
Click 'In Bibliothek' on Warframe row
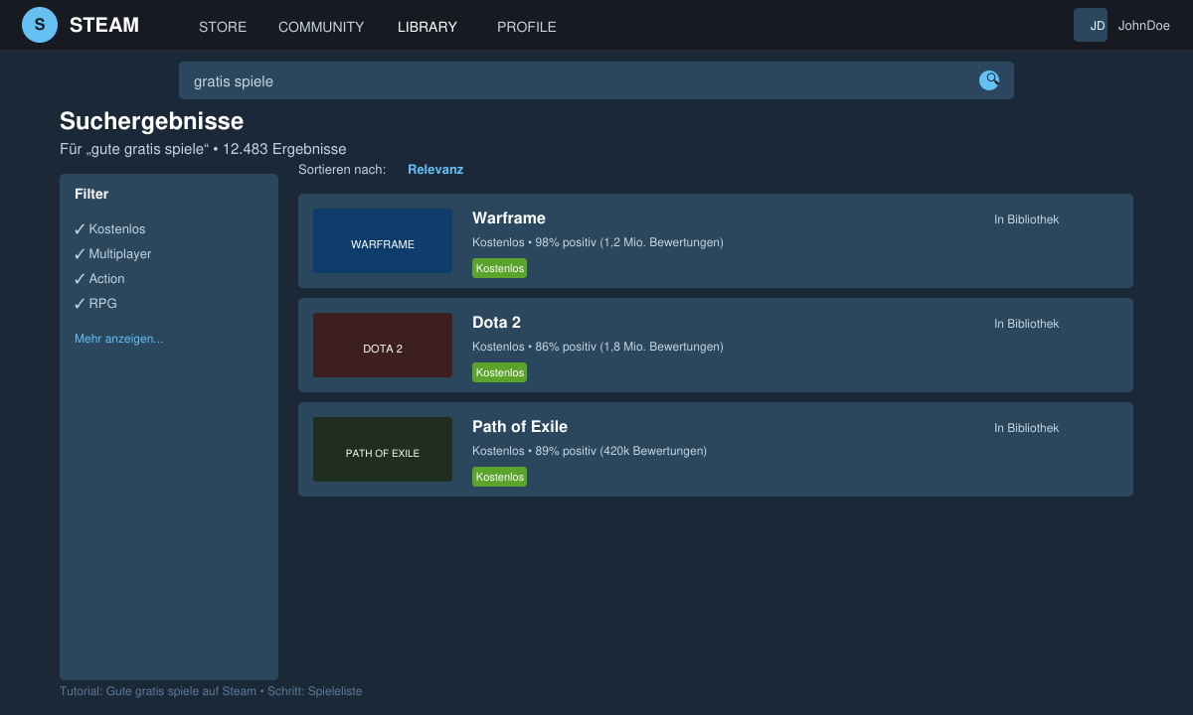(1026, 219)
